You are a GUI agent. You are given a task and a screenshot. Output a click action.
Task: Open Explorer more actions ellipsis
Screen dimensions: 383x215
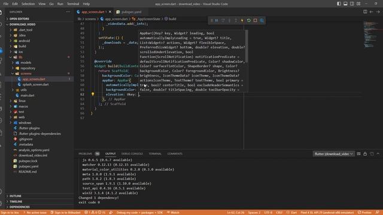coord(68,12)
